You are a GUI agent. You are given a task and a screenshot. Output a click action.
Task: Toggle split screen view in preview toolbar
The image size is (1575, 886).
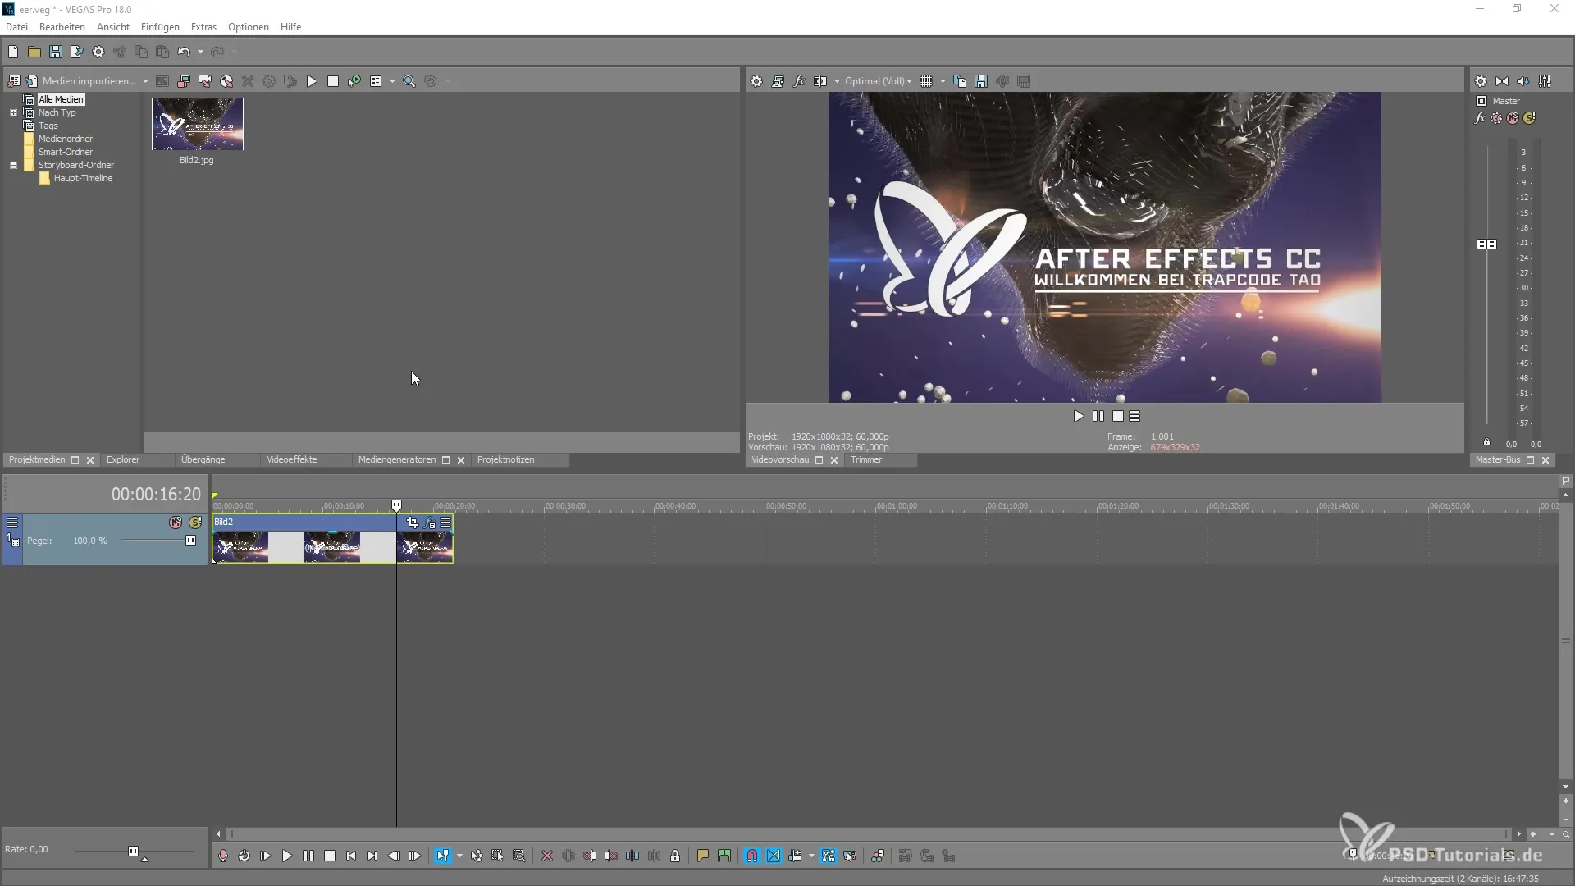click(820, 81)
